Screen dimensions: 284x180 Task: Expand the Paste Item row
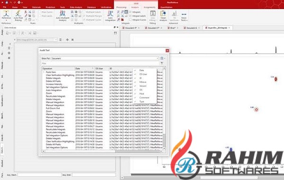(x=44, y=72)
